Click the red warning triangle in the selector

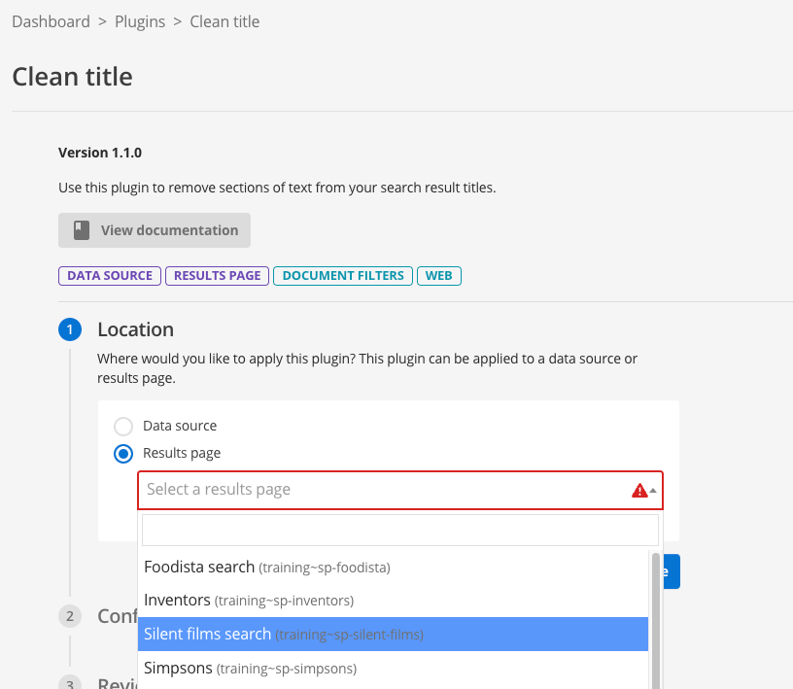(641, 491)
